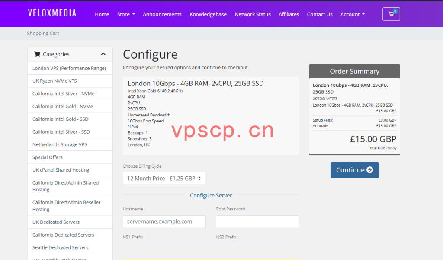Open the Choose Billing Cycle dropdown
Screen dimensions: 443x260
tap(164, 179)
